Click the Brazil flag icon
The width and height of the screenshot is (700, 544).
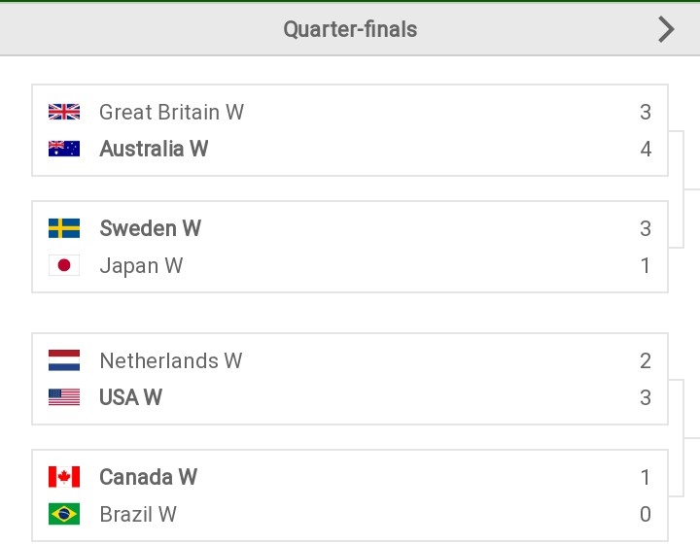[x=64, y=514]
